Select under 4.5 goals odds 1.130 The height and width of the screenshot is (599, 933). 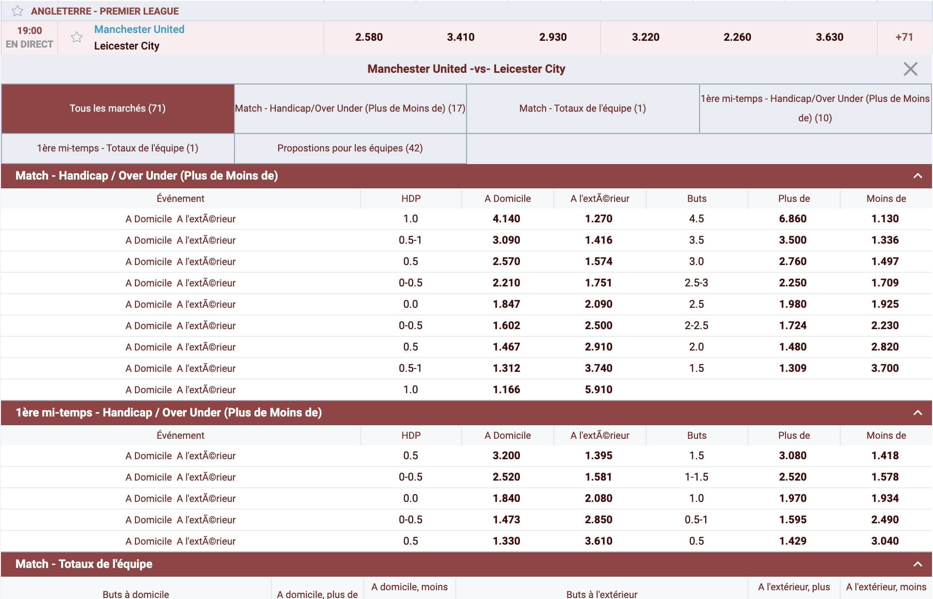(885, 218)
